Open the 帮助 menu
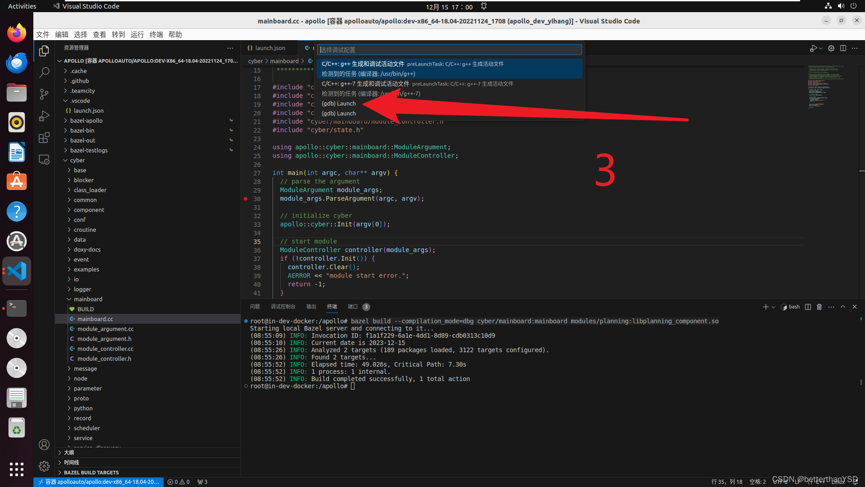 tap(175, 35)
